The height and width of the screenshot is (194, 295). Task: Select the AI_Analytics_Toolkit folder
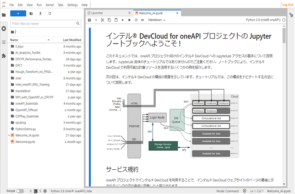(x=46, y=53)
